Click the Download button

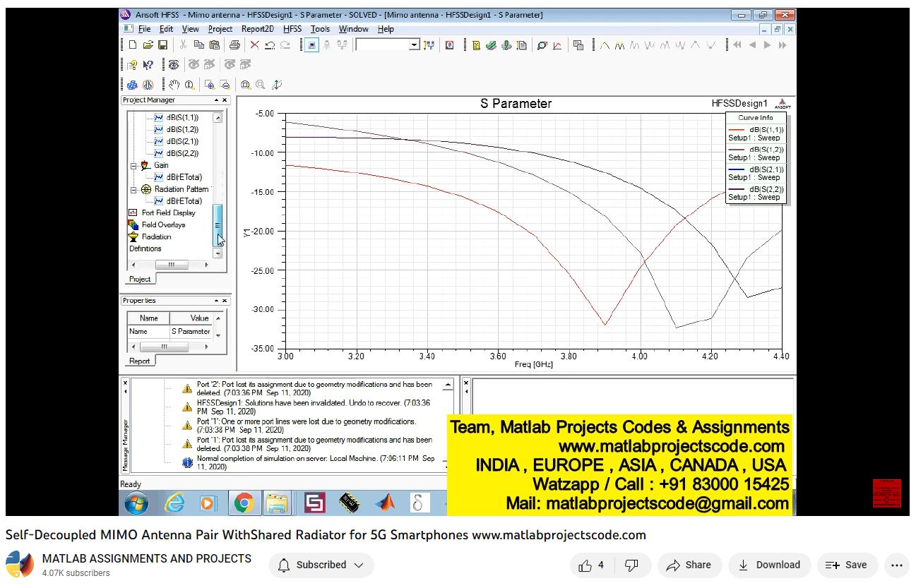(769, 565)
